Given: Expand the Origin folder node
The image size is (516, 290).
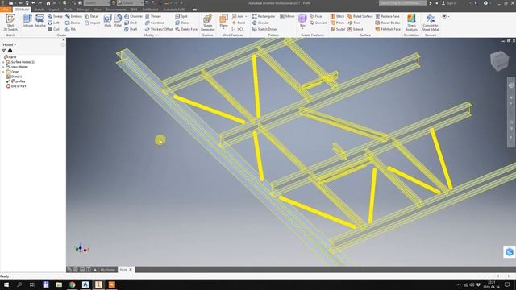Looking at the screenshot, I should tap(3, 72).
